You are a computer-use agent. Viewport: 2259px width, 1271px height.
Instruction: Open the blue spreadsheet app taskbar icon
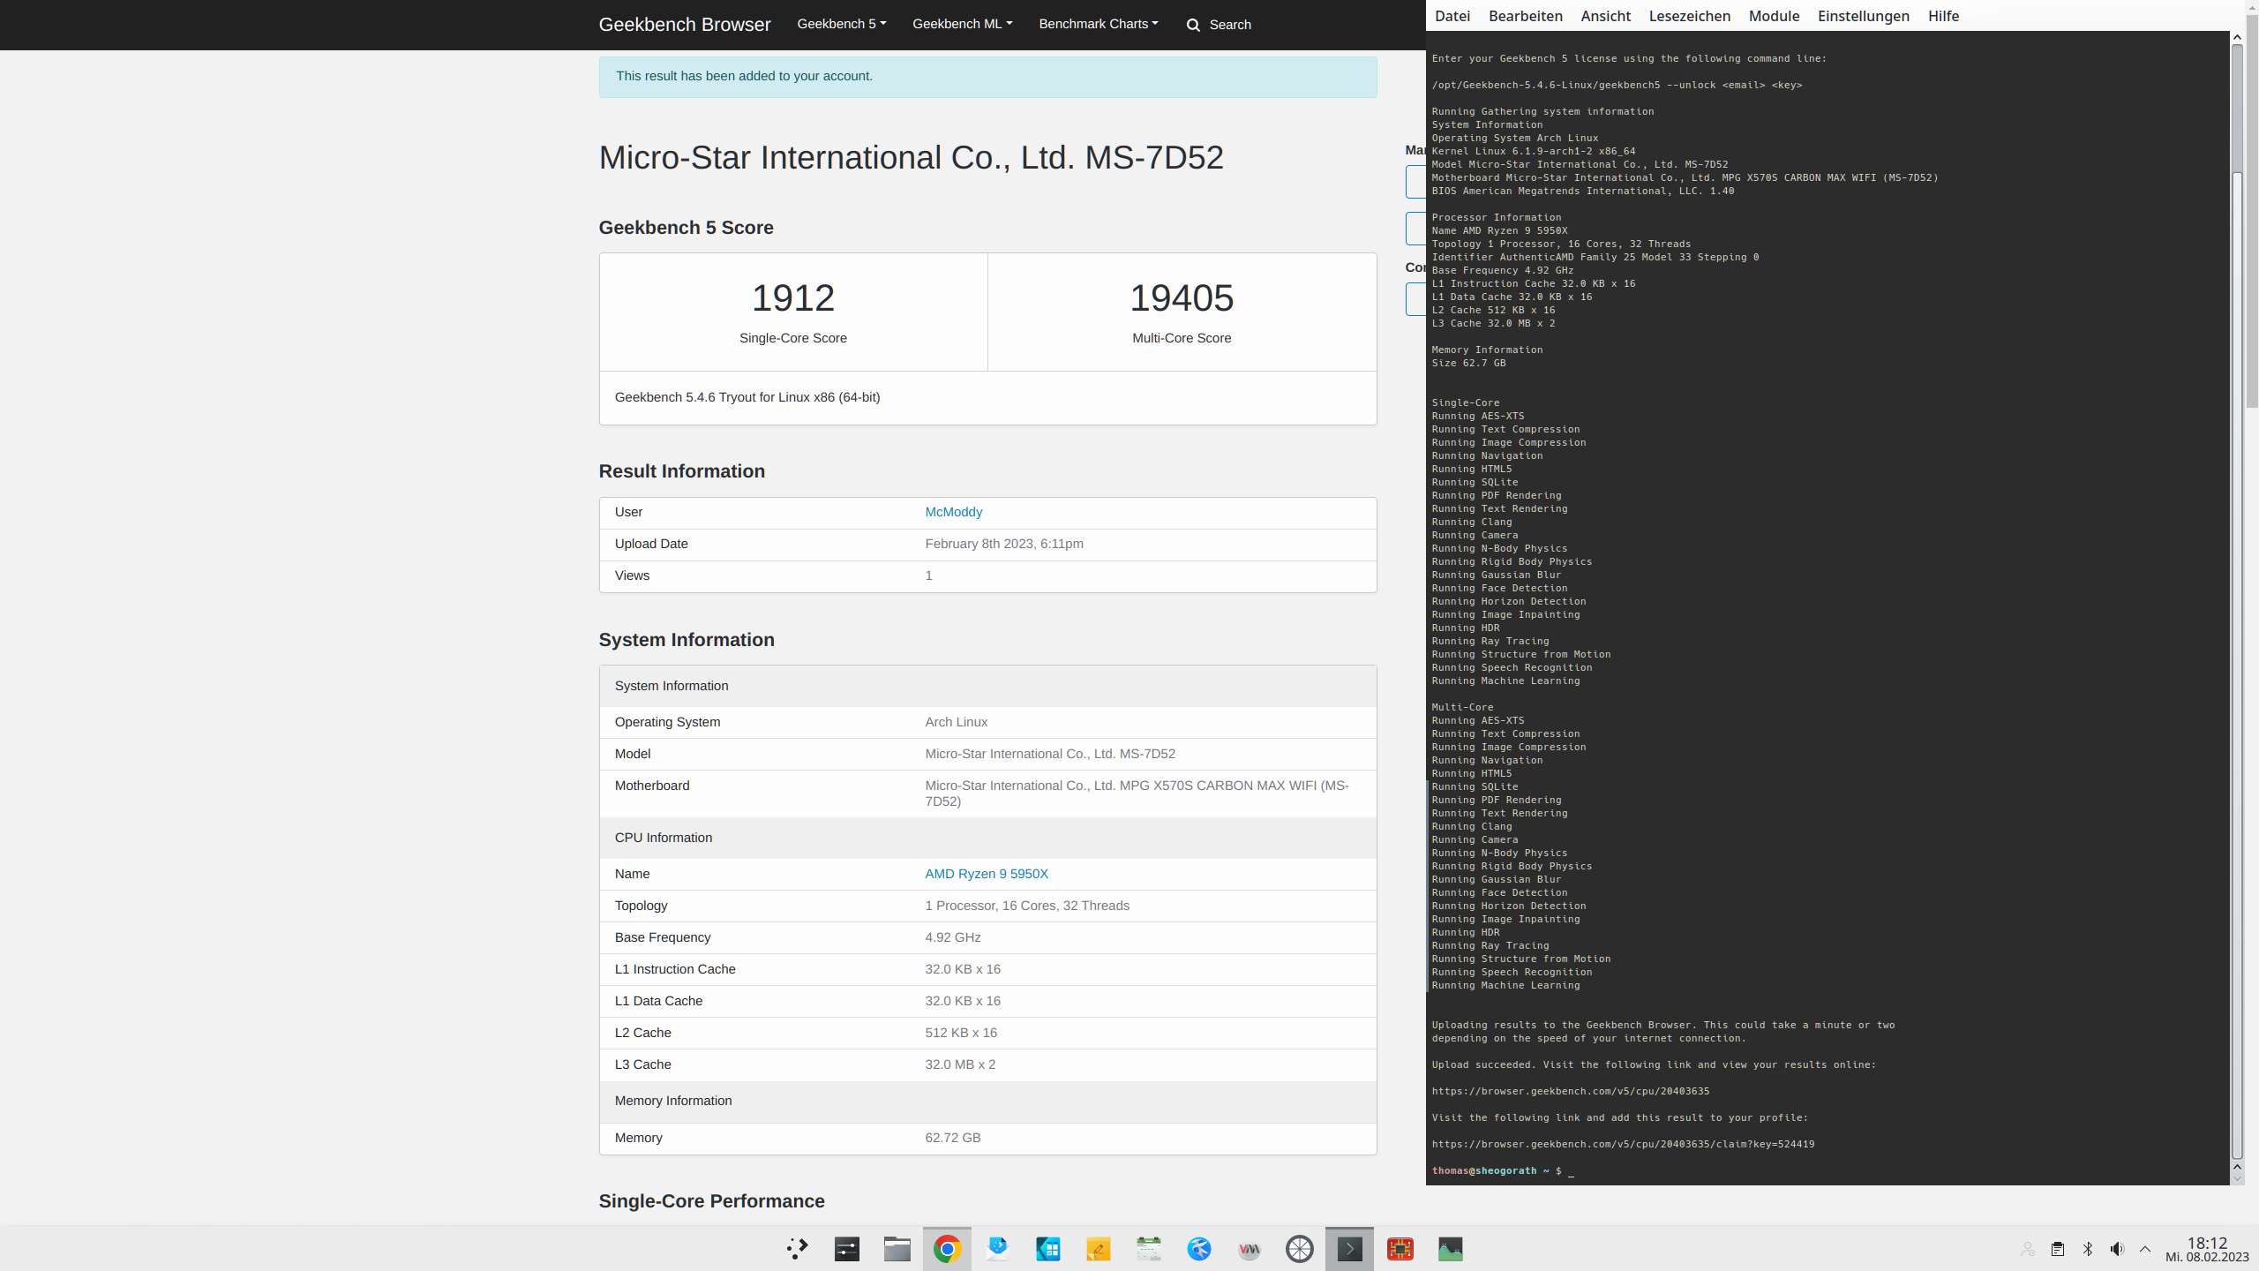[1048, 1249]
